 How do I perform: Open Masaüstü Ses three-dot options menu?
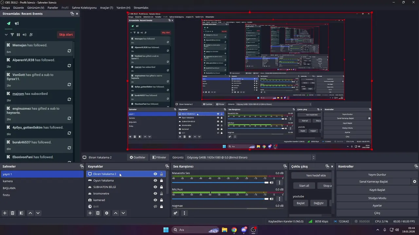point(280,182)
